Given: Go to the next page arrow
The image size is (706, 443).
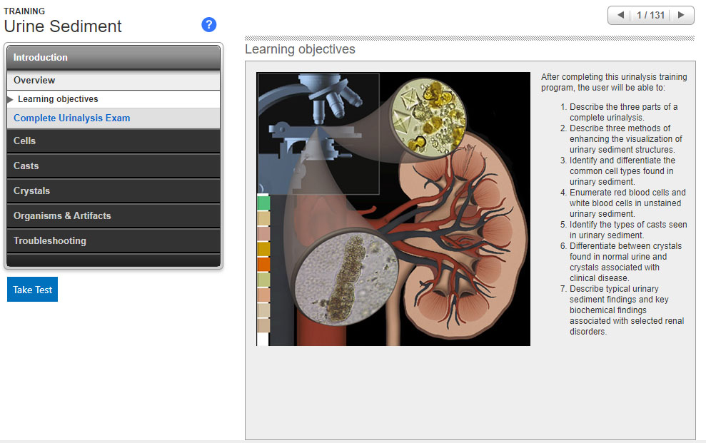Looking at the screenshot, I should pos(681,15).
